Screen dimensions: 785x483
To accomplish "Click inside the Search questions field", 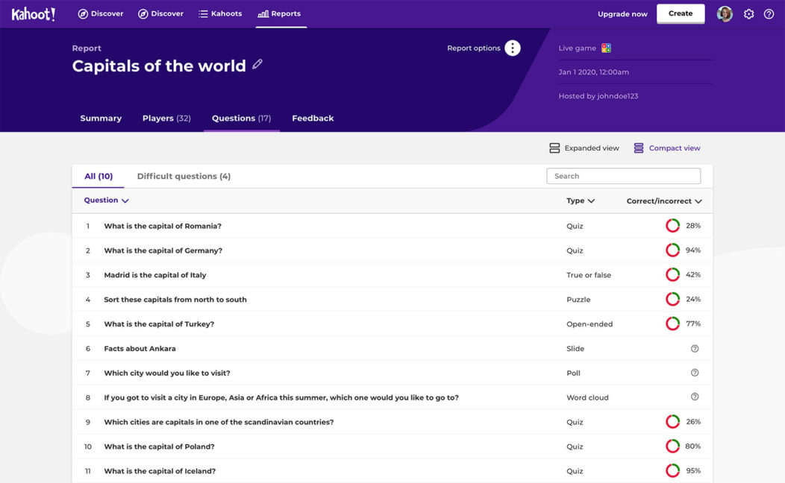I will coord(623,175).
